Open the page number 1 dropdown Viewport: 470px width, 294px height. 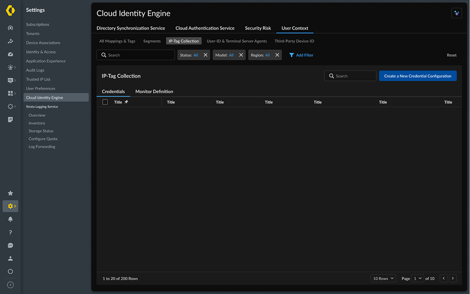click(x=418, y=278)
